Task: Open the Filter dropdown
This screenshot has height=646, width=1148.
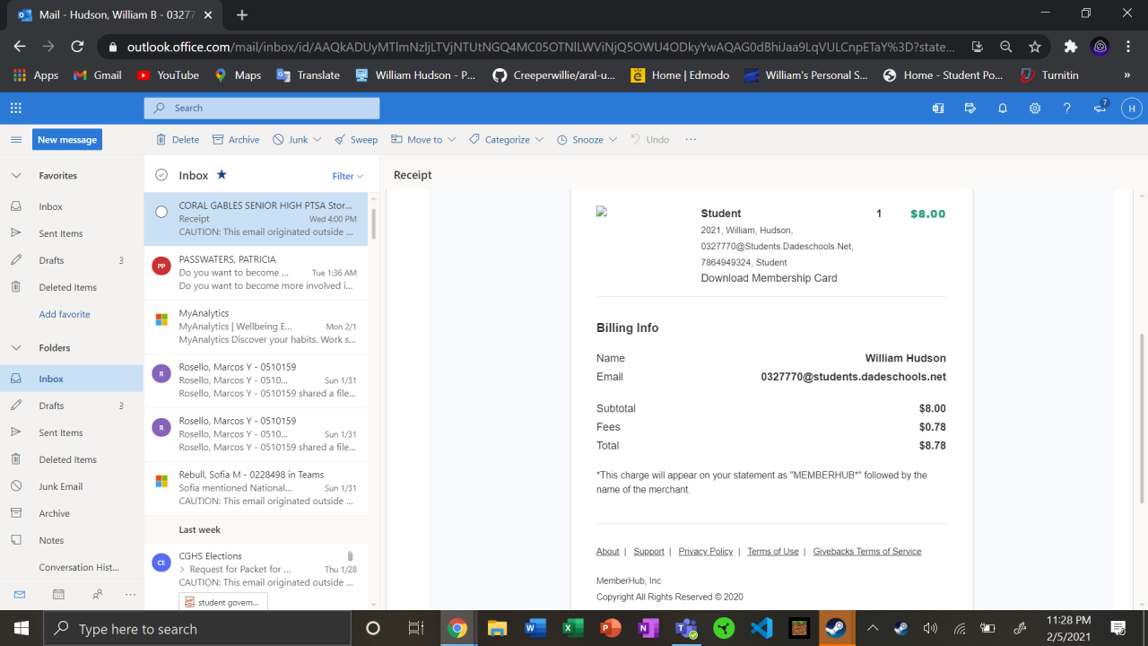Action: coord(348,176)
